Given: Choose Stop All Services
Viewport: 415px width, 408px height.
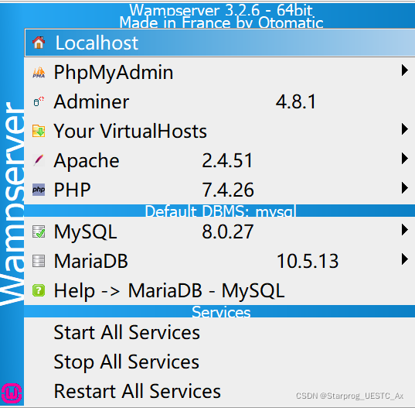Looking at the screenshot, I should pyautogui.click(x=219, y=362).
